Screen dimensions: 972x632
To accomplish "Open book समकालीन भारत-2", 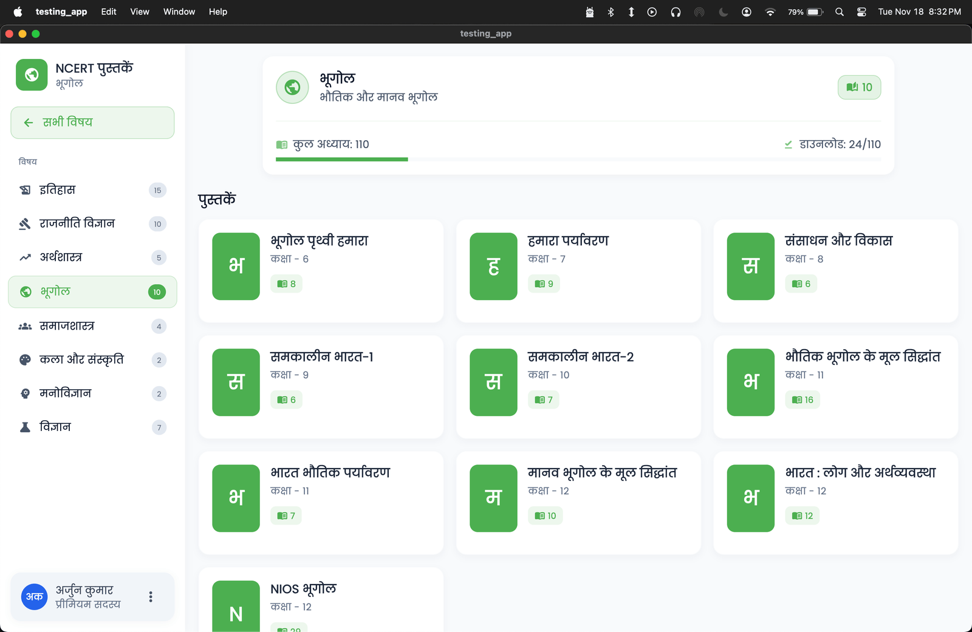I will (x=578, y=387).
